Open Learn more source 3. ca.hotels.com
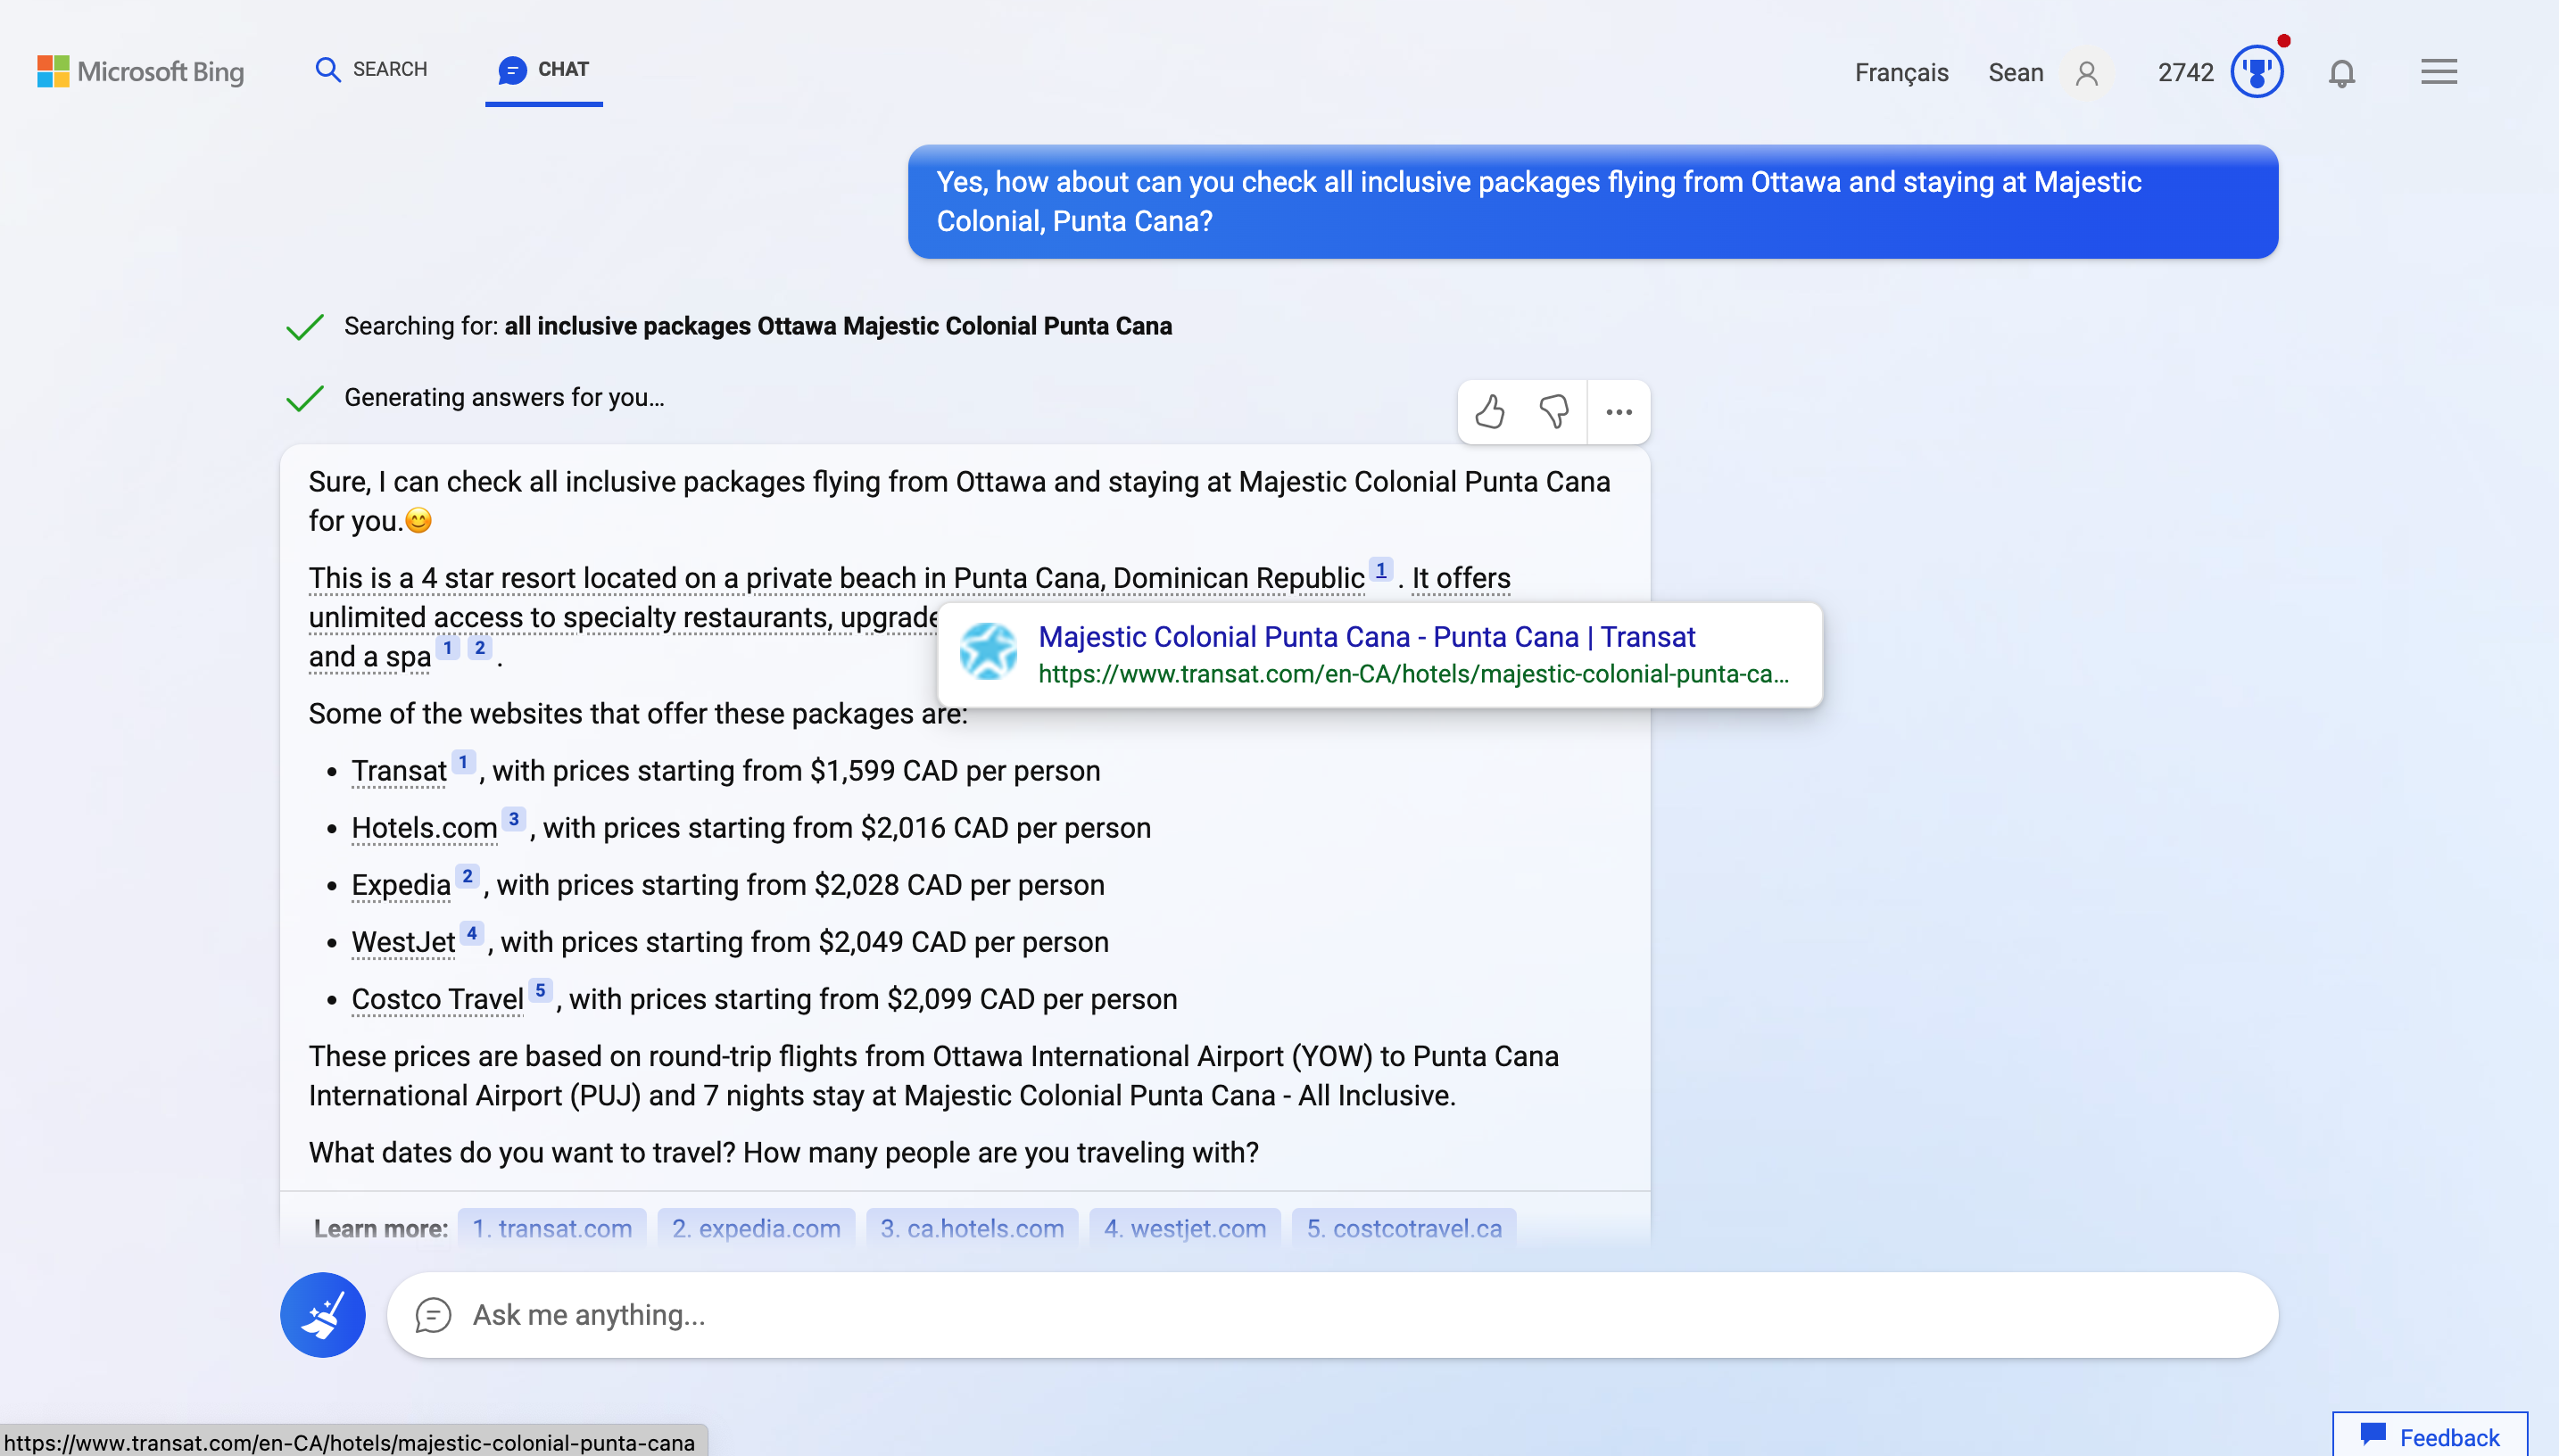This screenshot has height=1456, width=2559. (x=972, y=1228)
